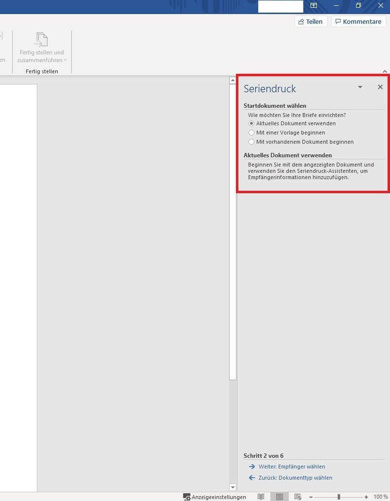The image size is (390, 501).
Task: Switch to Web Layout view icon
Action: click(x=298, y=497)
